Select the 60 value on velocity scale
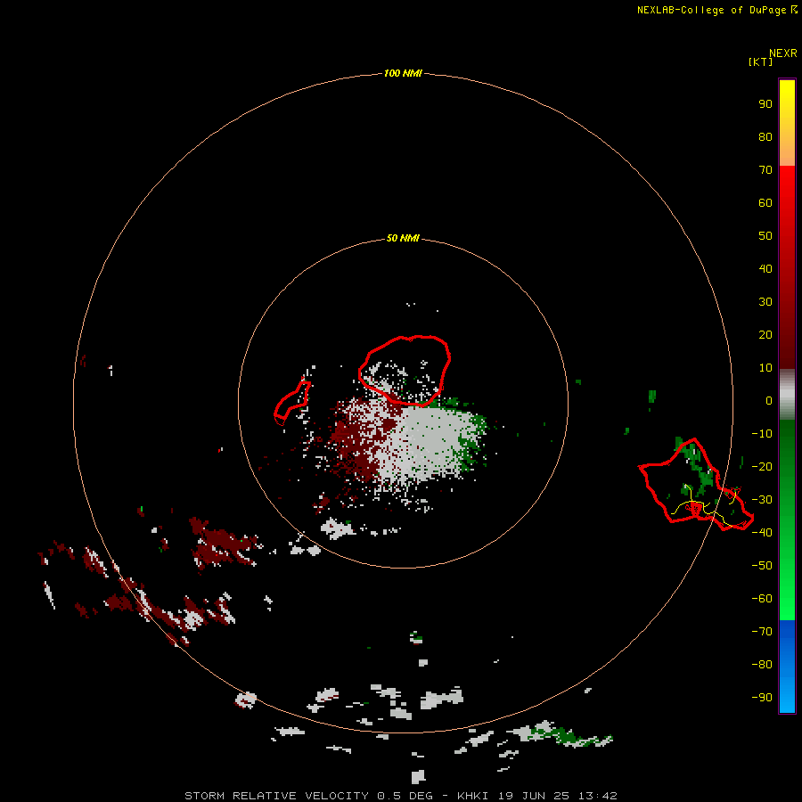This screenshot has width=802, height=802. point(765,203)
